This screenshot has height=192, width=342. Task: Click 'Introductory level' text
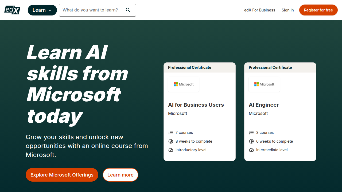tap(191, 150)
